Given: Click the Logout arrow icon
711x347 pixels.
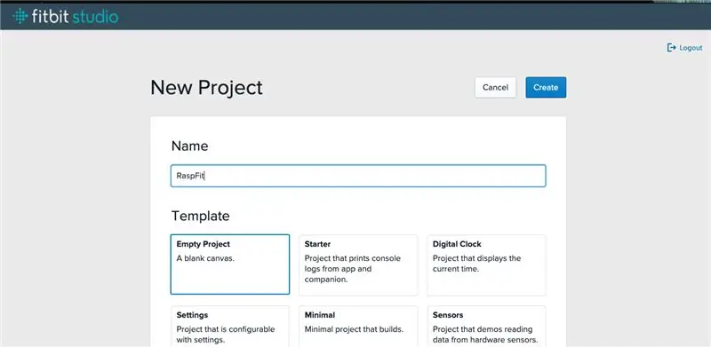Looking at the screenshot, I should tap(672, 48).
